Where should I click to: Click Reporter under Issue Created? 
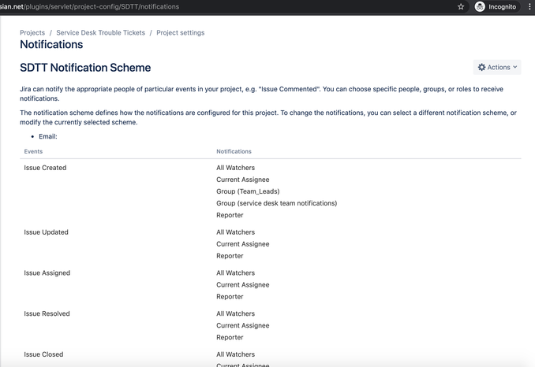click(230, 215)
